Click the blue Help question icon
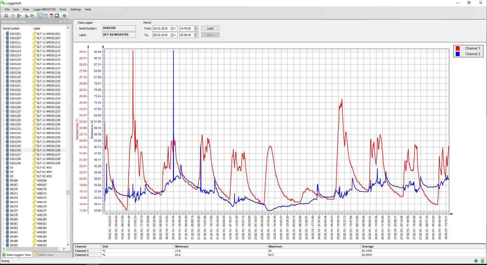Screen dimensions: 487x265 click(x=64, y=16)
